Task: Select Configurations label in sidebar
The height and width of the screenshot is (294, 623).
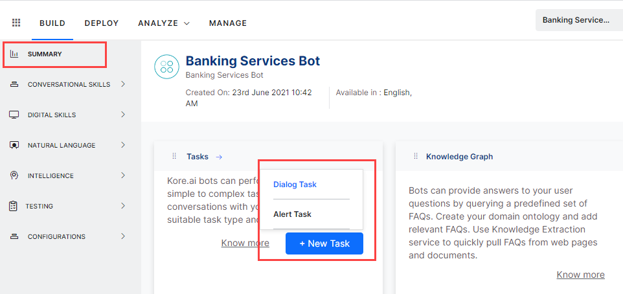Action: (56, 237)
